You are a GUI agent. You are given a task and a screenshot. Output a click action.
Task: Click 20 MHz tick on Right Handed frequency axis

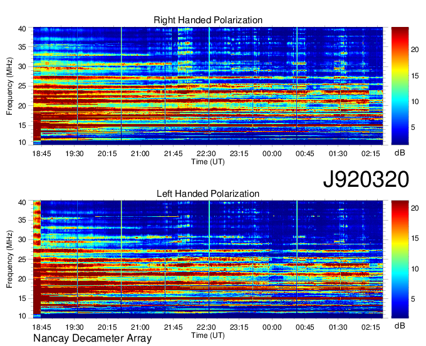pyautogui.click(x=22, y=106)
